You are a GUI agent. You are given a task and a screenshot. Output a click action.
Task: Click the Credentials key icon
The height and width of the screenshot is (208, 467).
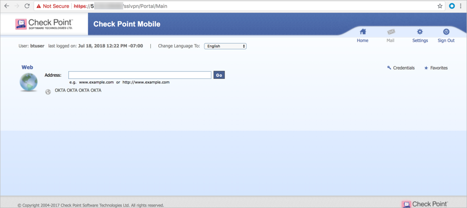389,68
